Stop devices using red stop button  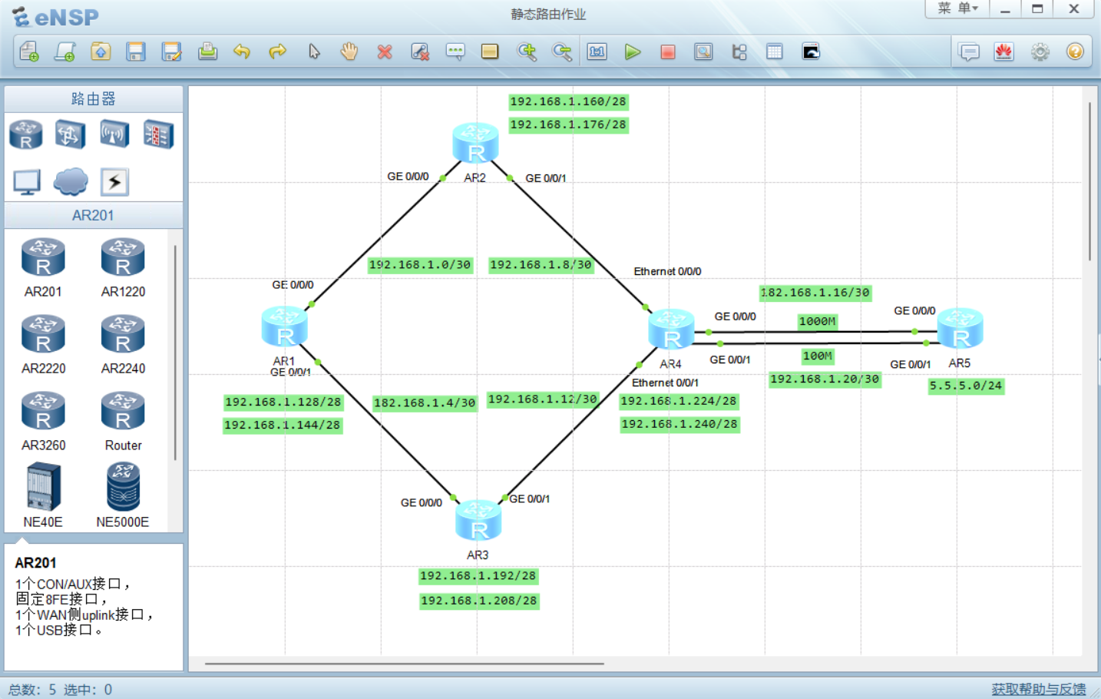tap(668, 51)
